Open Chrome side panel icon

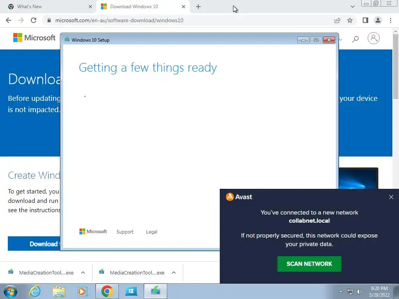pyautogui.click(x=365, y=20)
